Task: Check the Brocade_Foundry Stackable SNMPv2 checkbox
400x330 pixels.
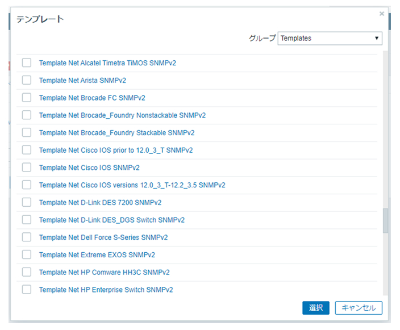Action: tap(27, 132)
